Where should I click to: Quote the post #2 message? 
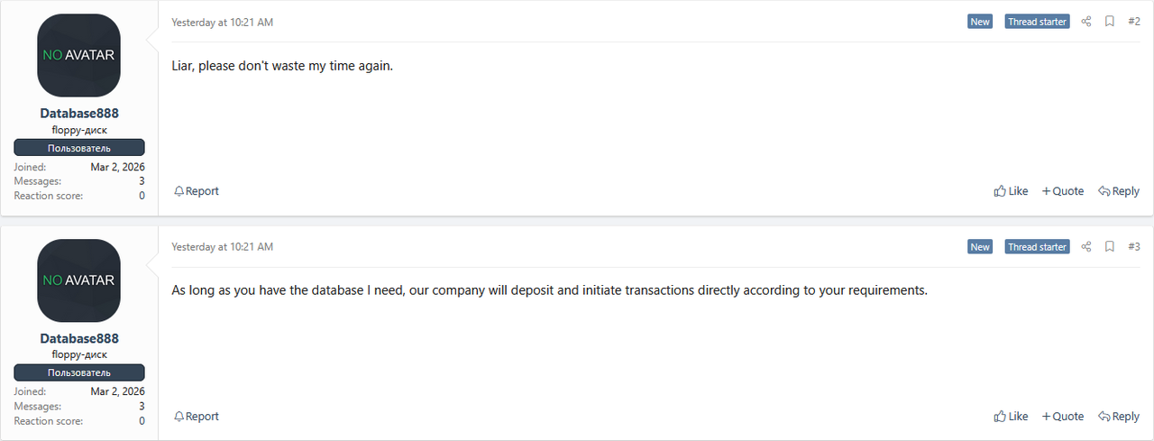(1063, 191)
